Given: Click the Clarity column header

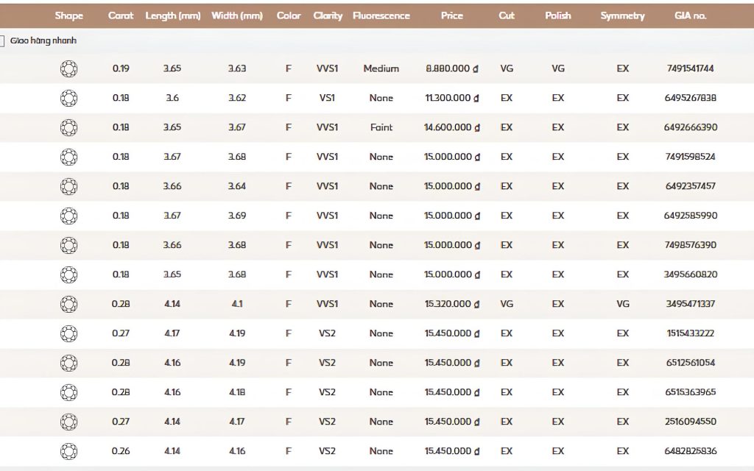Looking at the screenshot, I should click(328, 15).
